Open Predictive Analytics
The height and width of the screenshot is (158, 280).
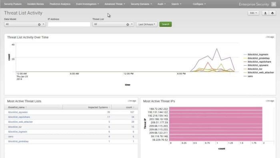60,4
